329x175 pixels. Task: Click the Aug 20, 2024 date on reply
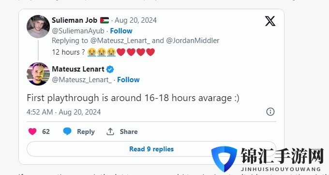[x=135, y=20]
